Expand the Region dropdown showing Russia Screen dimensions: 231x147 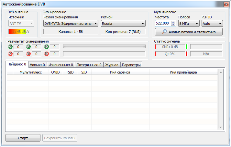pyautogui.click(x=123, y=24)
